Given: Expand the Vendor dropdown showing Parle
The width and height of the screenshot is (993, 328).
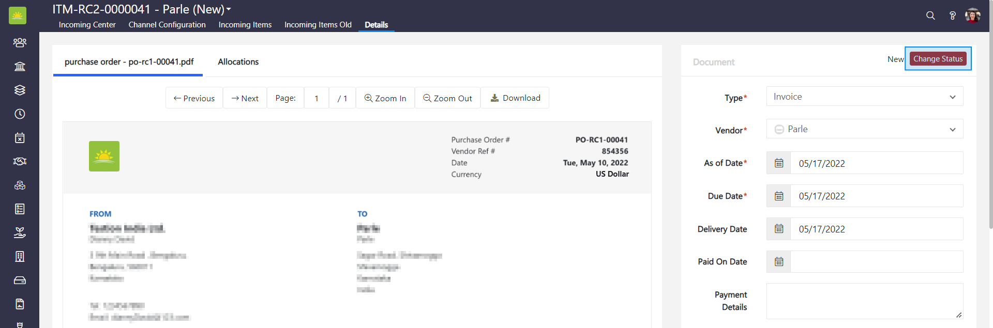Looking at the screenshot, I should pos(864,129).
